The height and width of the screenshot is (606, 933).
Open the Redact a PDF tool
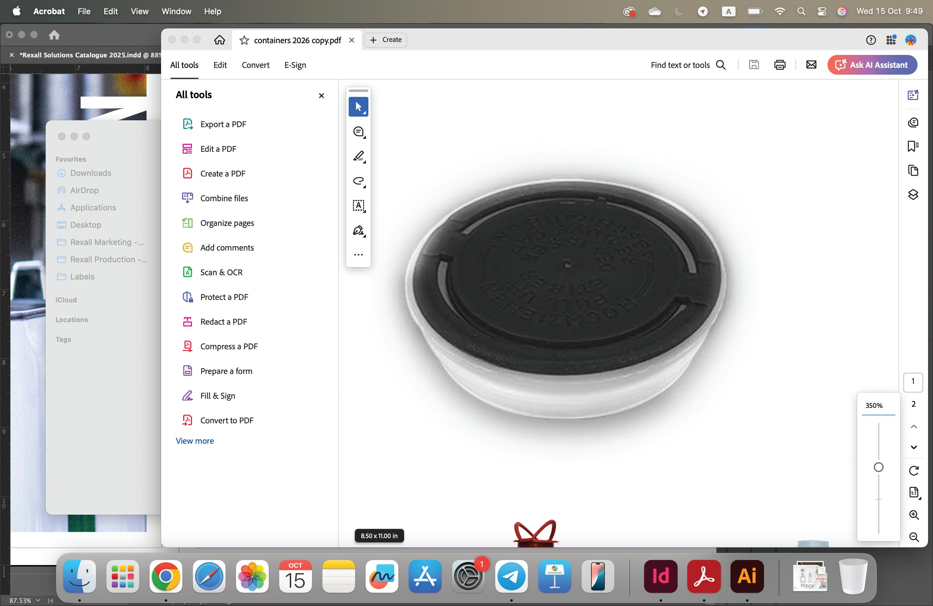(x=223, y=322)
